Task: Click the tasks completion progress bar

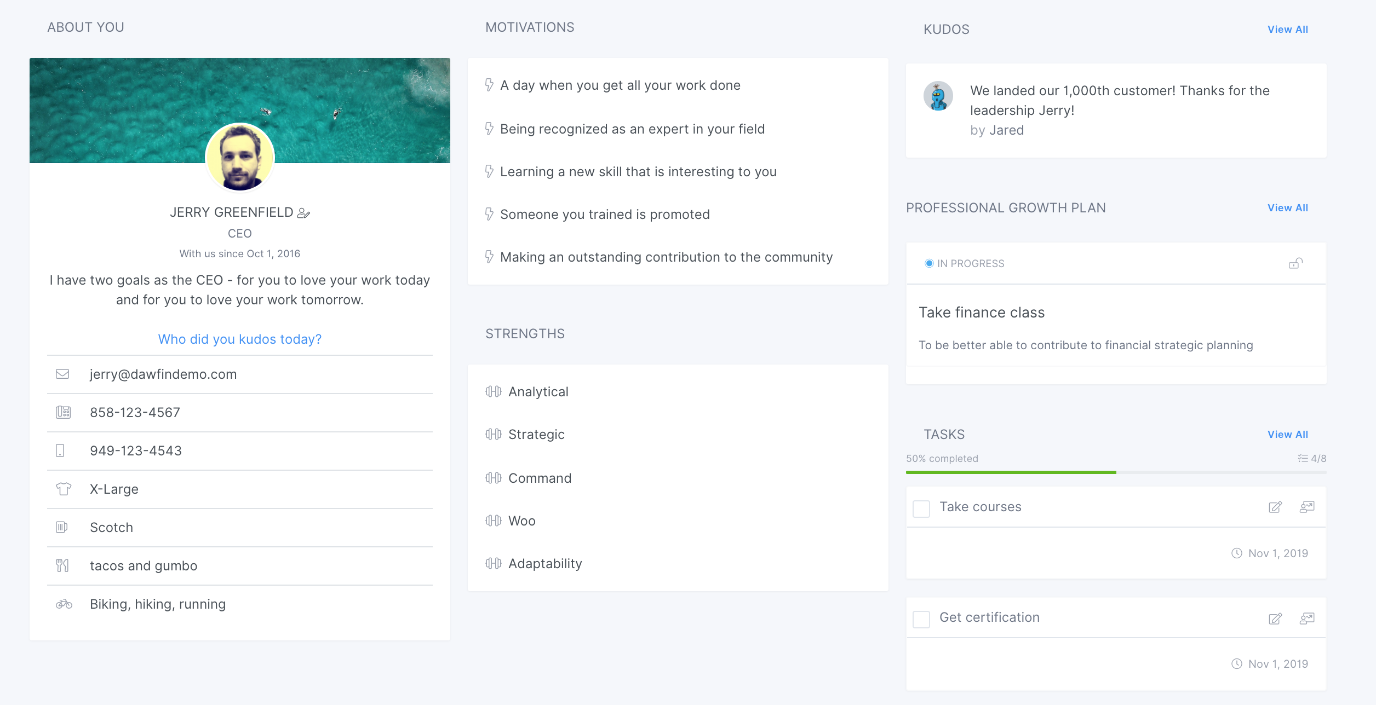Action: coord(1116,472)
